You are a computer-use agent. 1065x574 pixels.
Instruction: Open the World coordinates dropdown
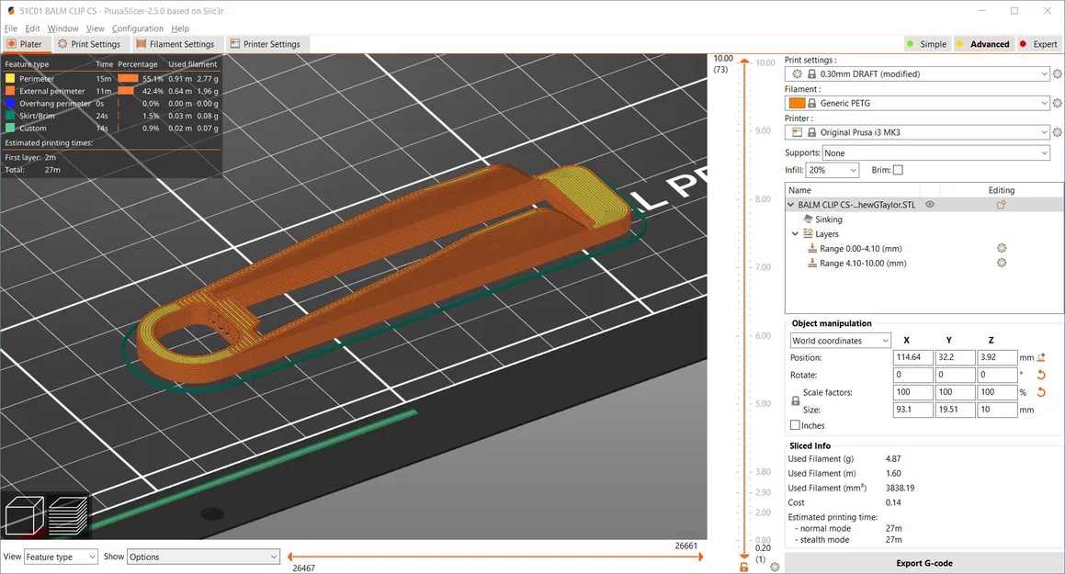click(x=840, y=341)
